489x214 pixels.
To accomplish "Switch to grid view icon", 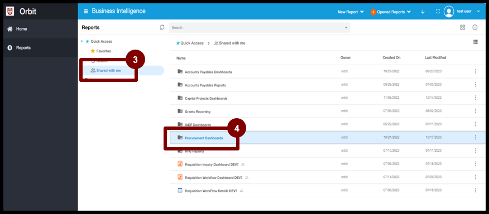I will (463, 27).
